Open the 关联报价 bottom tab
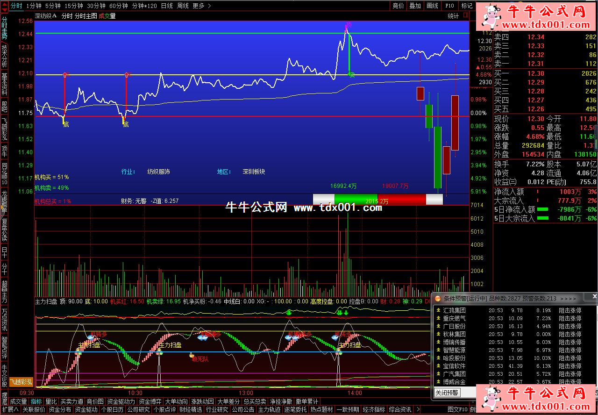598x415 pixels. [34, 409]
